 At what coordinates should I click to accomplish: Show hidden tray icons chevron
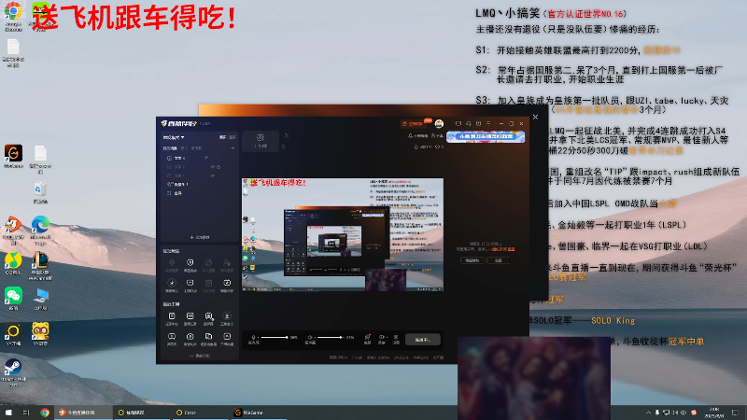[648, 413]
